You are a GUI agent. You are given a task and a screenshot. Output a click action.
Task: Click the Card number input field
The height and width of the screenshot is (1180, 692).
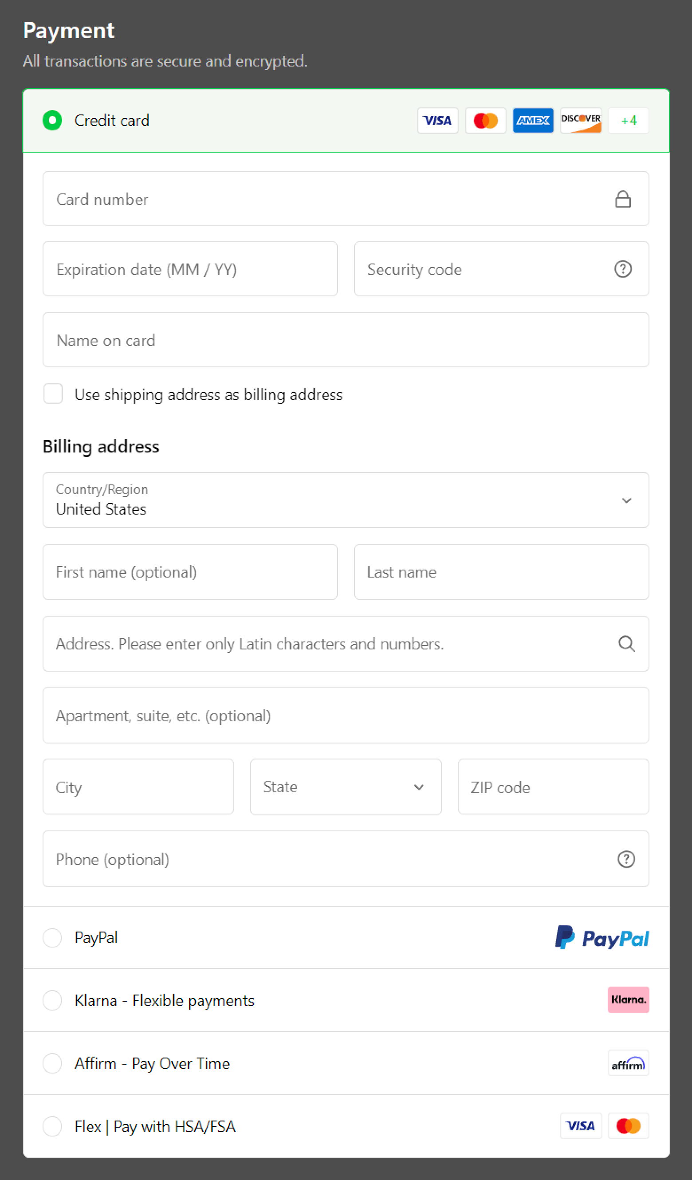328,199
